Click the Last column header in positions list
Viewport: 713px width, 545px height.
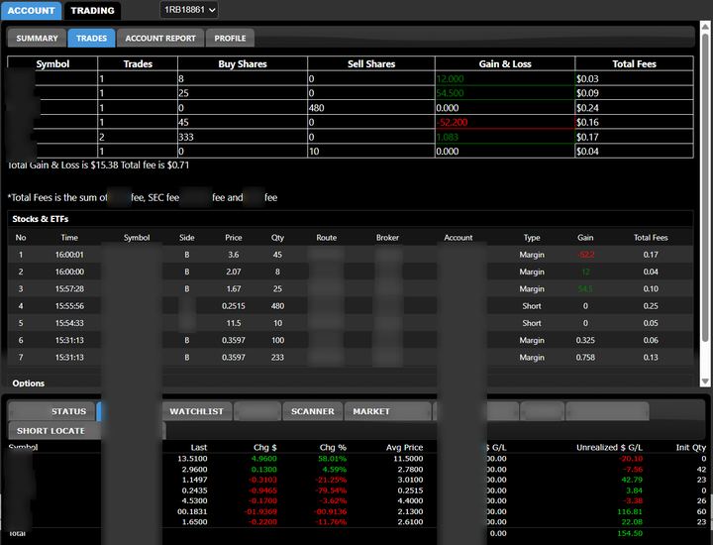tap(199, 447)
